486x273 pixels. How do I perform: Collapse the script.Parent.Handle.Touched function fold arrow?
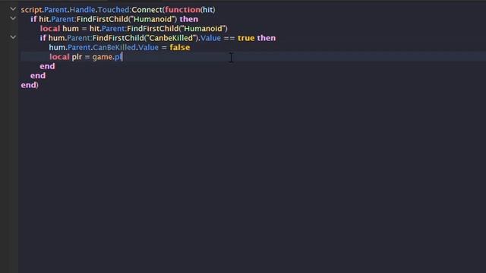[x=13, y=9]
